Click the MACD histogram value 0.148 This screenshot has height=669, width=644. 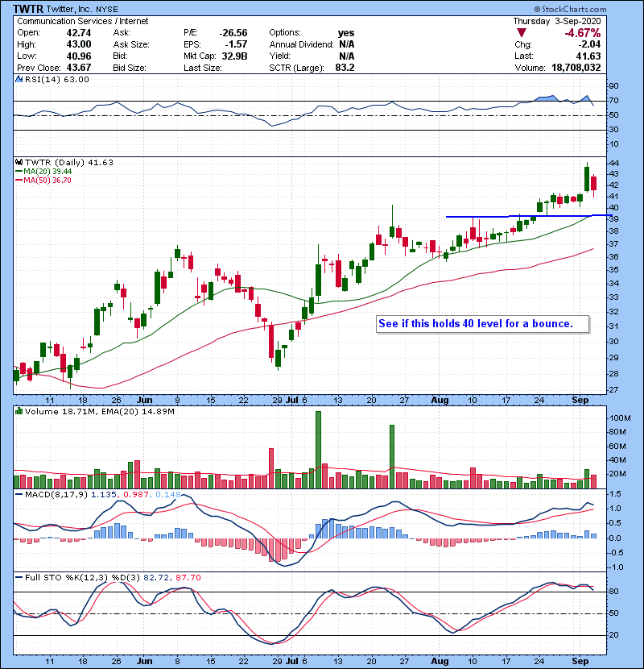coord(168,495)
